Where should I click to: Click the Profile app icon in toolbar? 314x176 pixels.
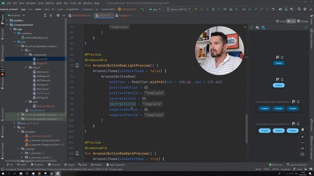[225, 9]
